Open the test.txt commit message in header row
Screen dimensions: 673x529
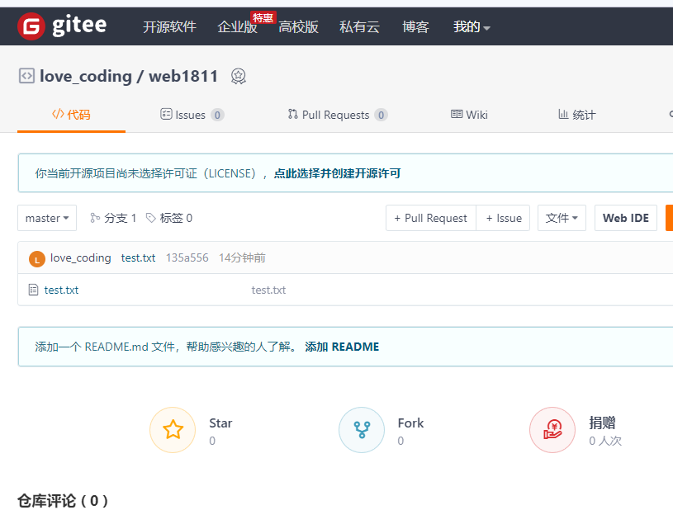click(x=138, y=257)
